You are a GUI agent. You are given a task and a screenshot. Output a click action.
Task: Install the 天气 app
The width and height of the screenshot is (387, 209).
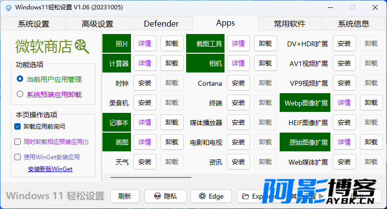(145, 162)
